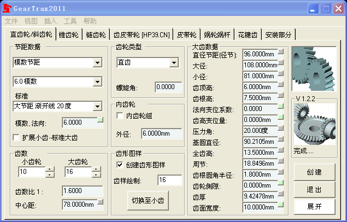The image size is (347, 222).
Task: Click the 齿样绘制 input field
Action: (x=170, y=180)
